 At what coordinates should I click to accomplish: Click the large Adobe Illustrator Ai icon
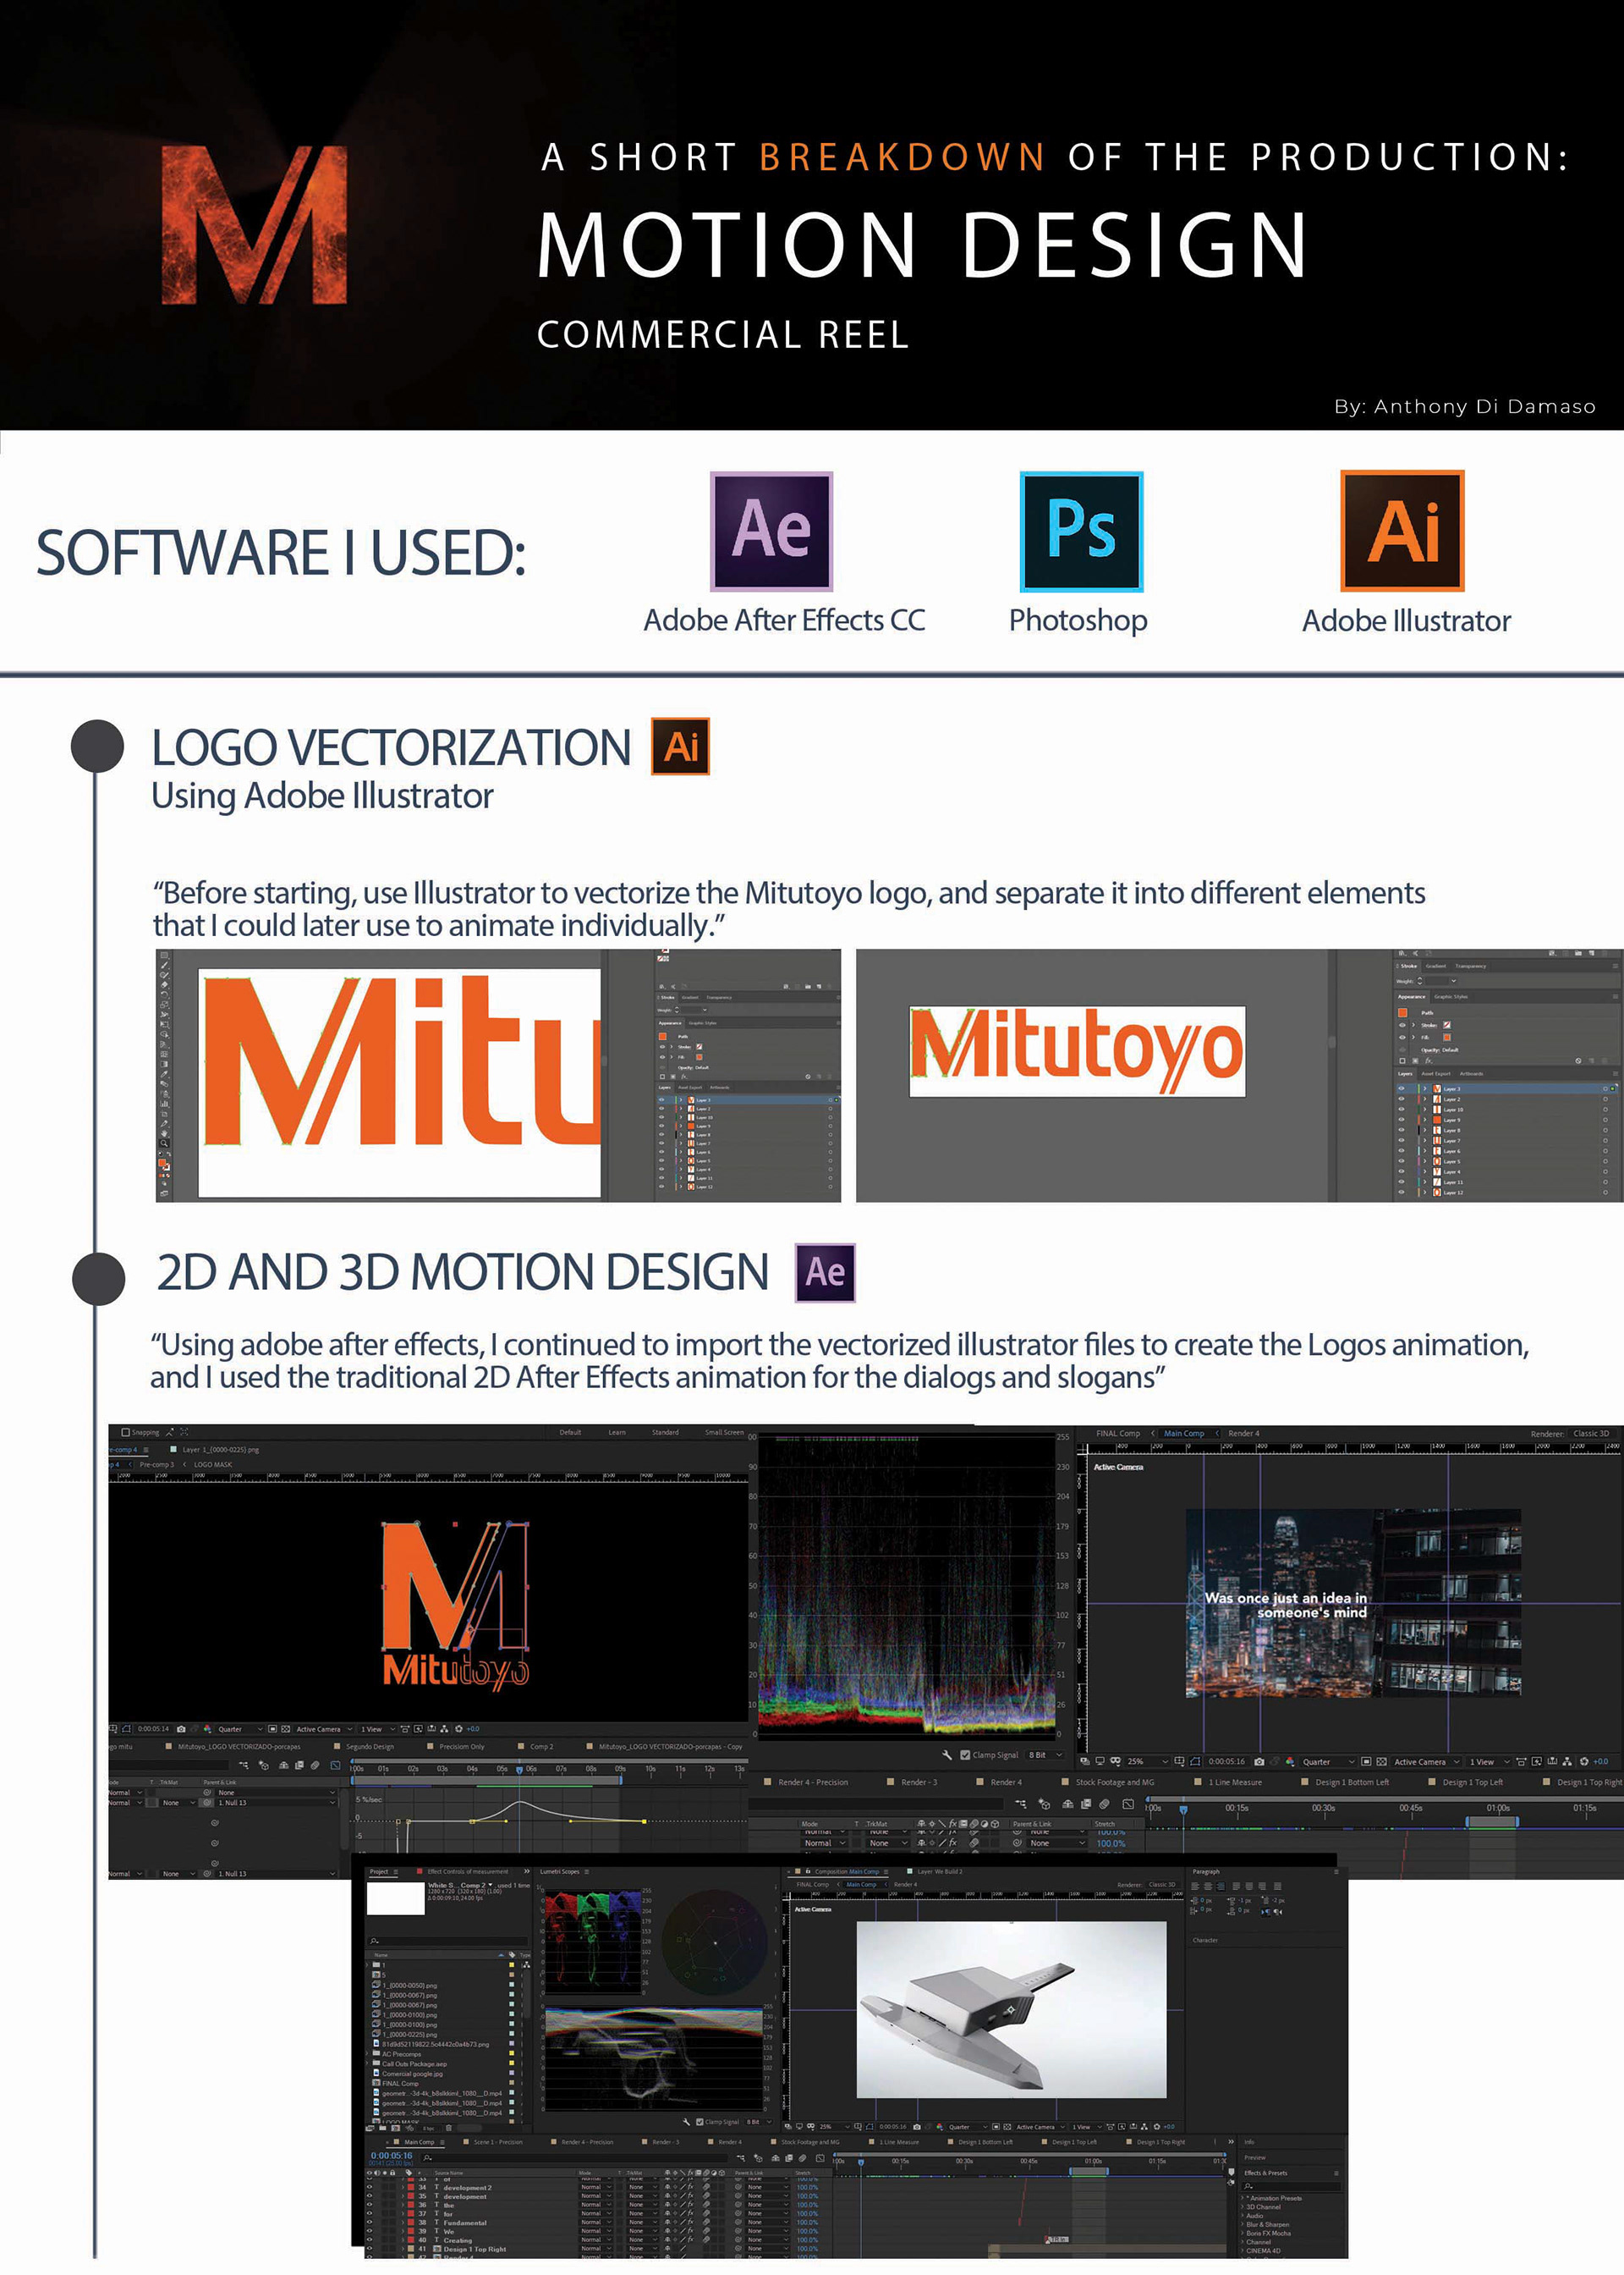[x=1402, y=530]
